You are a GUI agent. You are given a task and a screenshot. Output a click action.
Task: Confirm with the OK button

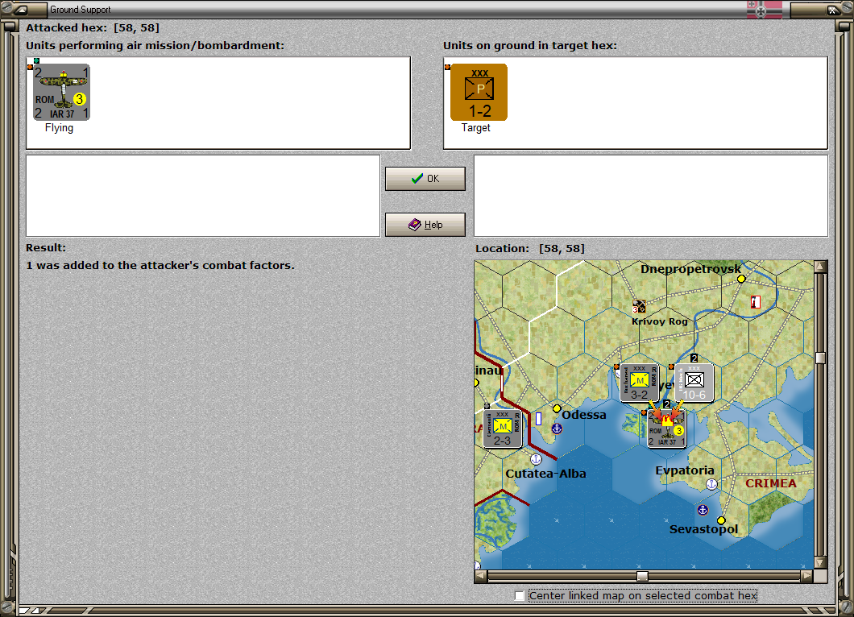coord(425,179)
